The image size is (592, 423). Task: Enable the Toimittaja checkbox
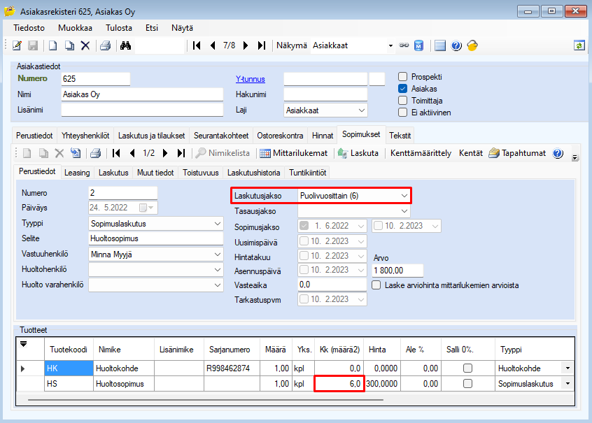(403, 101)
